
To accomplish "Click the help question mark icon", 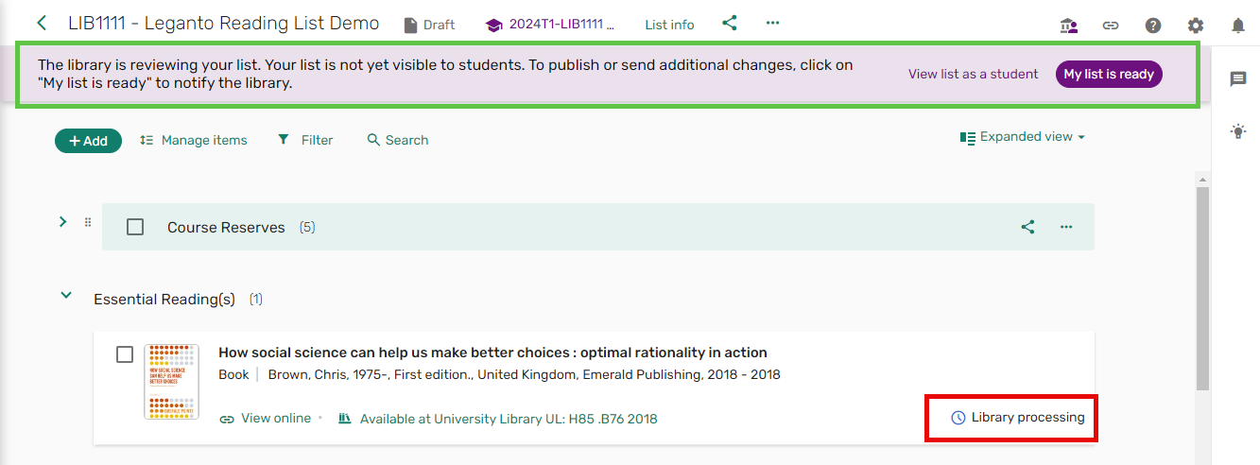I will [x=1153, y=26].
